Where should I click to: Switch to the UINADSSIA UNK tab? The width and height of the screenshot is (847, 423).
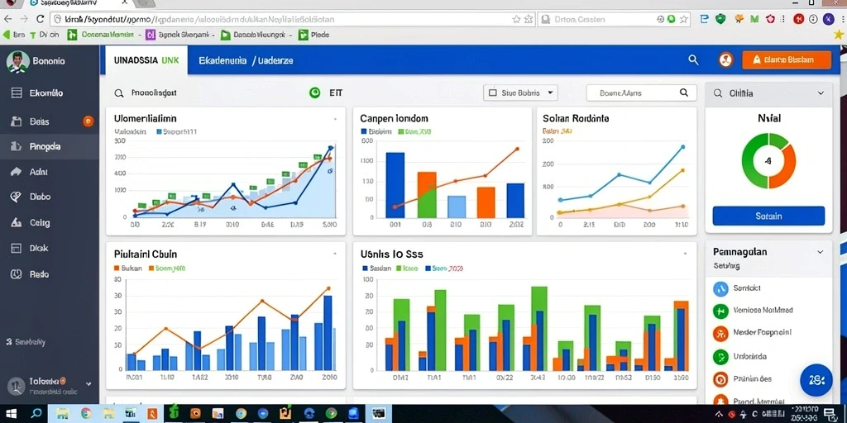[144, 60]
